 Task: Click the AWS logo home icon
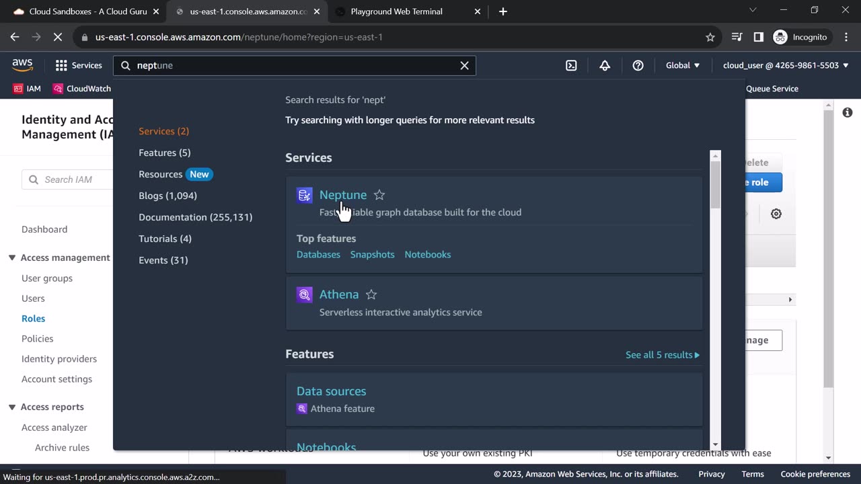pos(22,65)
